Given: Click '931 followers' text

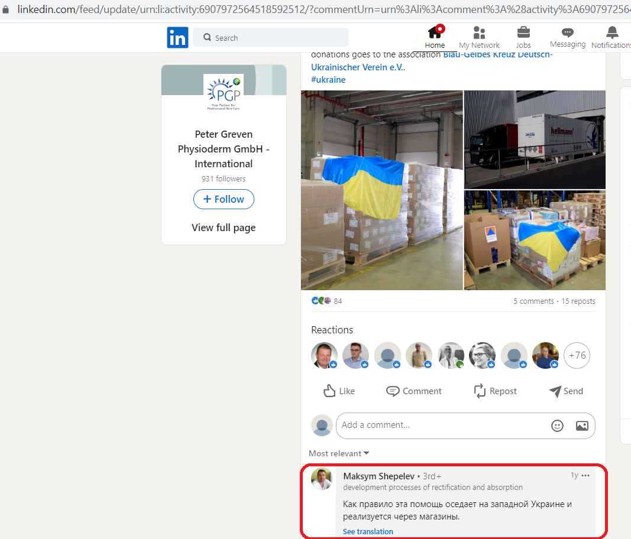Looking at the screenshot, I should pyautogui.click(x=224, y=178).
